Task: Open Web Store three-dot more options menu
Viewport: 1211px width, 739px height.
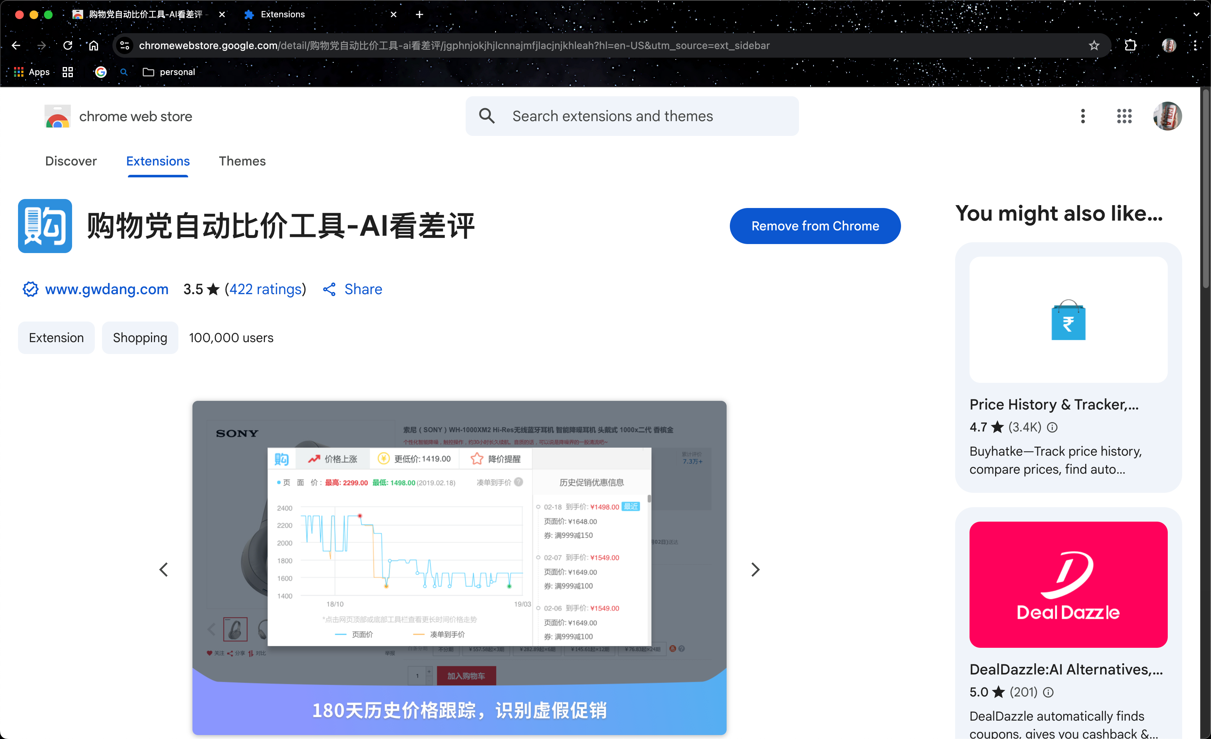Action: [1083, 116]
